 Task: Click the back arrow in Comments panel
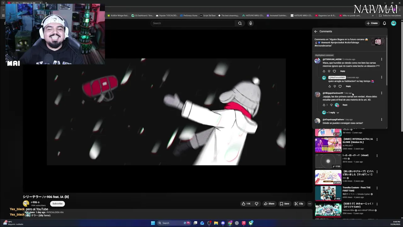click(x=316, y=32)
